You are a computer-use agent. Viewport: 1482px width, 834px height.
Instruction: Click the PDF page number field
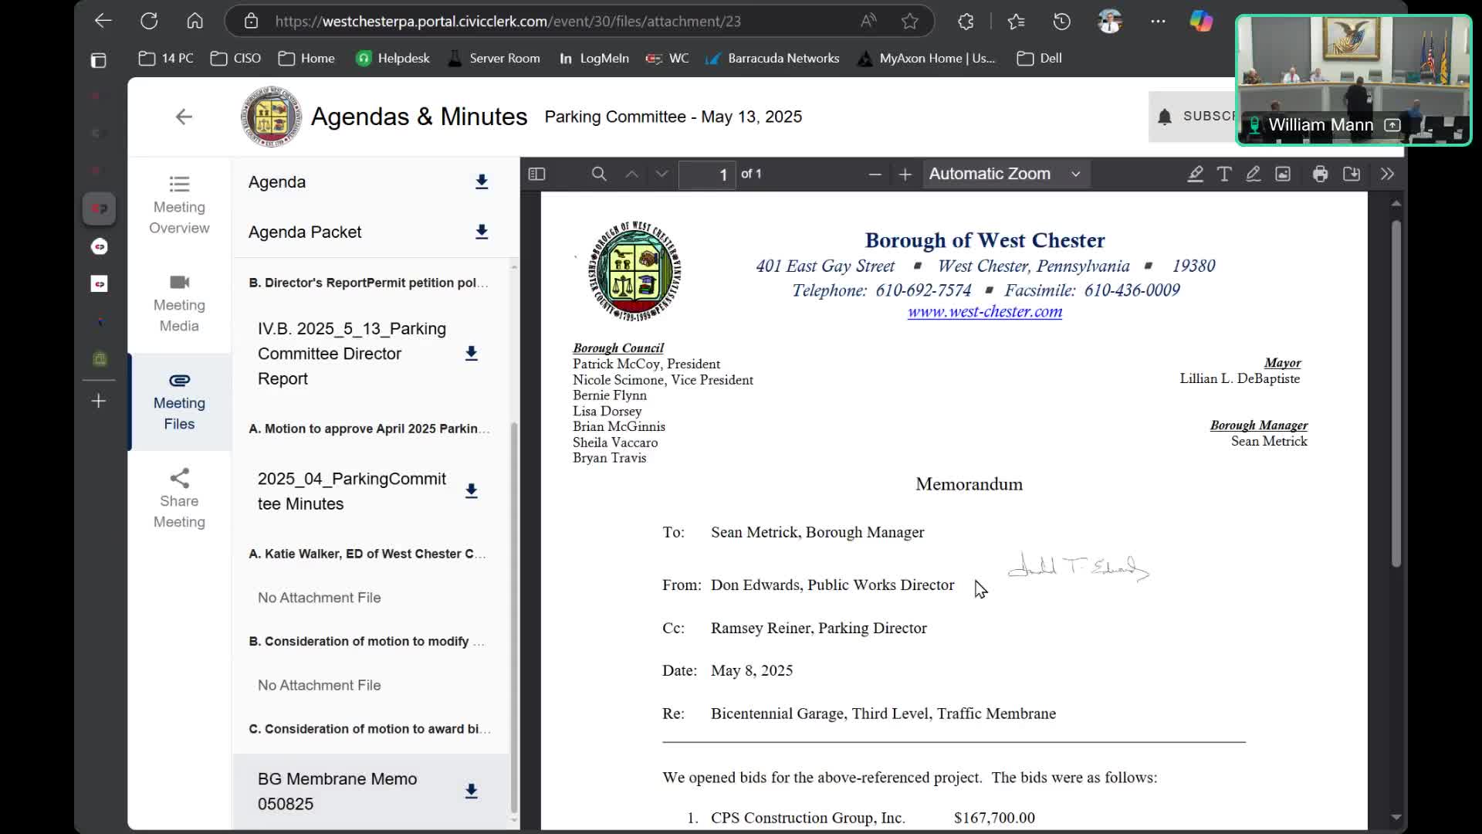pos(707,175)
